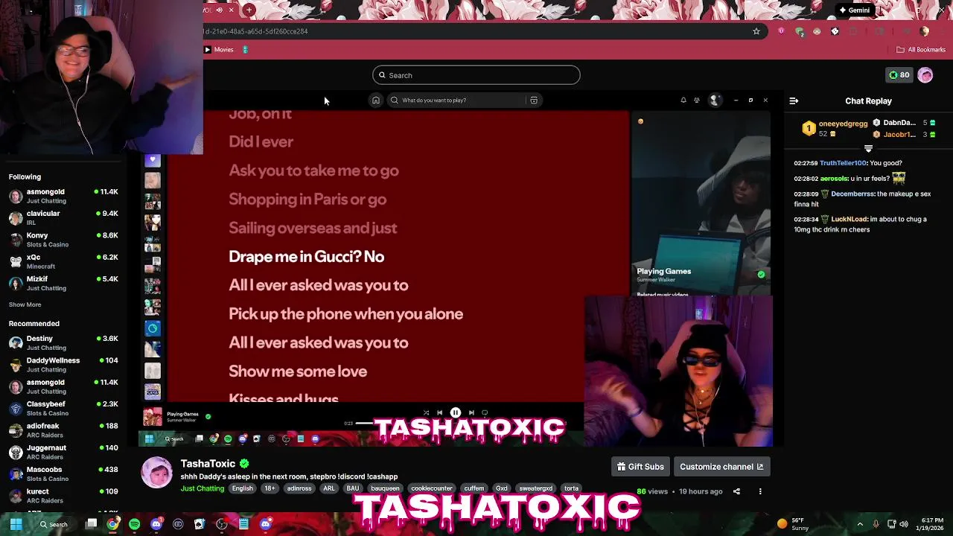
Task: Open DaddyWellness in the Recommended list
Action: click(x=63, y=364)
